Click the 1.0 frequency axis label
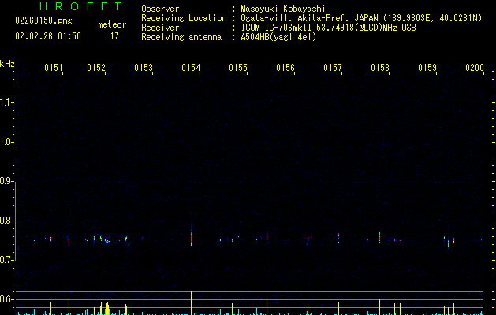The image size is (496, 315). (7, 142)
